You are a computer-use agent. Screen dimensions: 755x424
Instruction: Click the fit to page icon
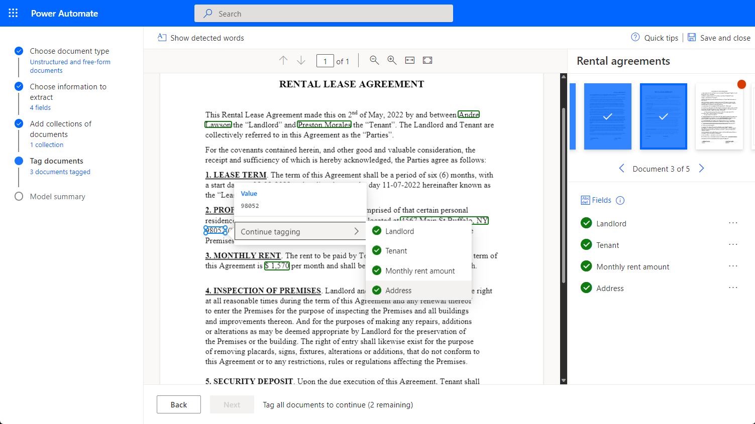[427, 60]
